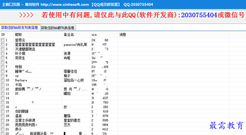Screen dimensions: 246x135
Task: Click nickname 奈奈生
Action: [x=20, y=58]
